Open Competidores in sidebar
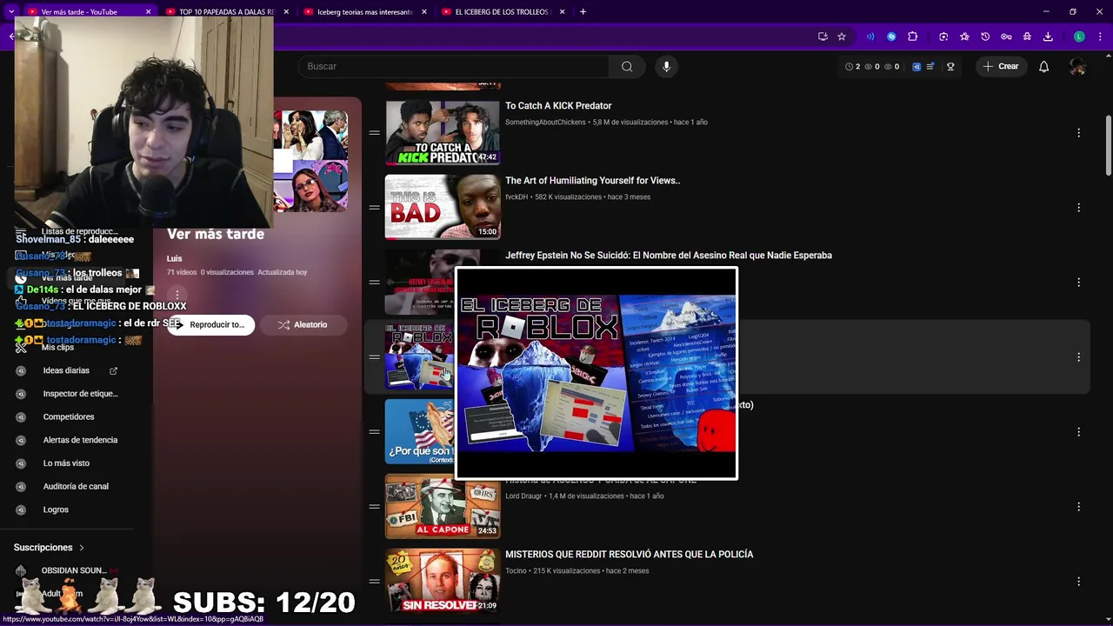The width and height of the screenshot is (1113, 626). [69, 416]
